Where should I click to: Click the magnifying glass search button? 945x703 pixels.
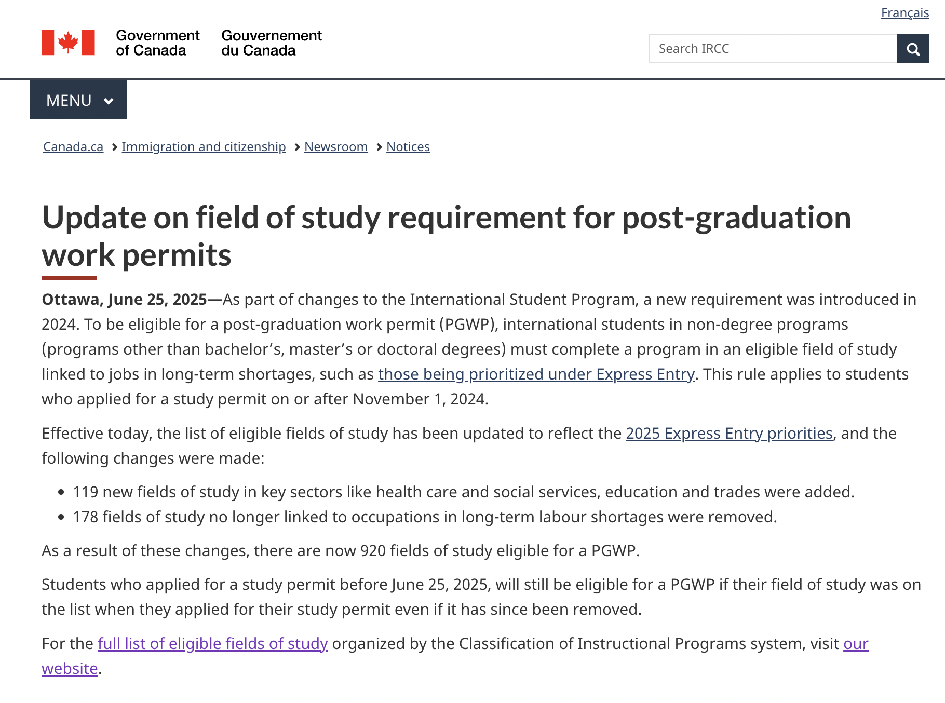[x=913, y=49]
